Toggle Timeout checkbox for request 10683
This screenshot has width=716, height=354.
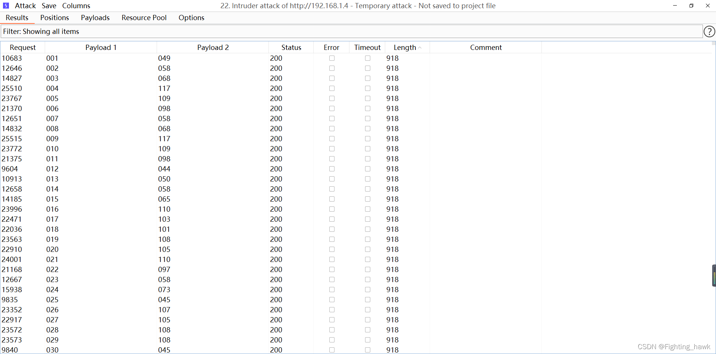coord(368,58)
